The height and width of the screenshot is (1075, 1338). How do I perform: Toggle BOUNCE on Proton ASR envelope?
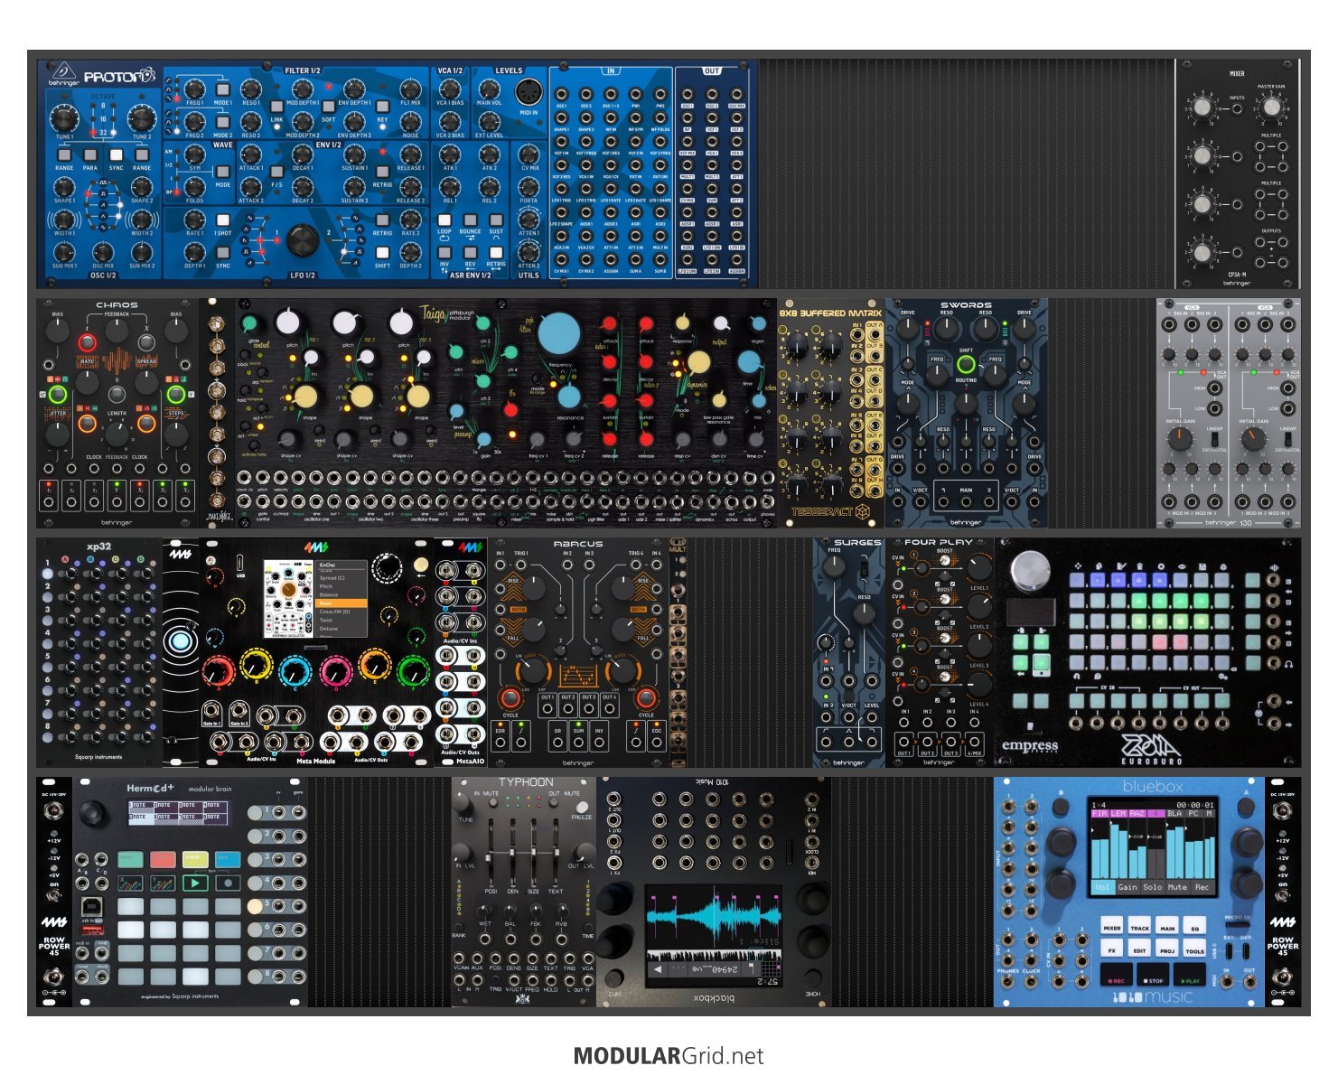(470, 220)
